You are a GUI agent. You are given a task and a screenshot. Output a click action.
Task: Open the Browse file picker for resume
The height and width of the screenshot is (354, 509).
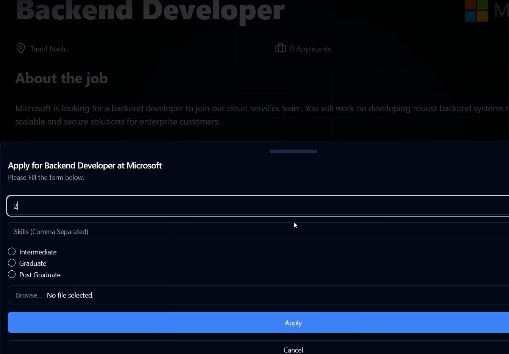pyautogui.click(x=29, y=295)
